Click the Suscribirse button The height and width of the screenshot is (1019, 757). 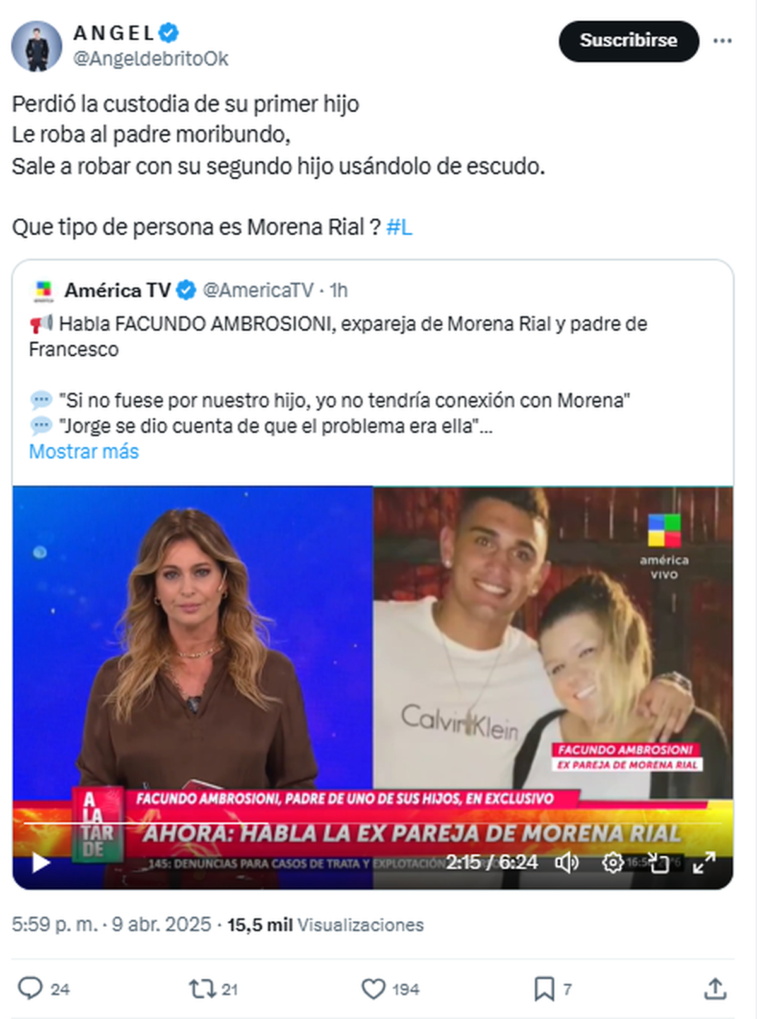point(629,41)
